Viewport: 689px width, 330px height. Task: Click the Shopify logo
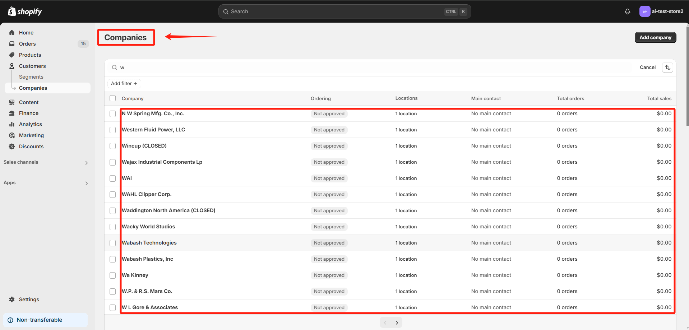25,11
